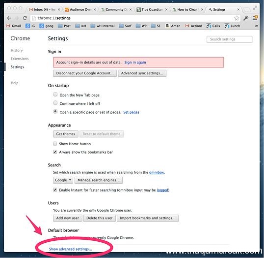The image size is (264, 258).
Task: Close the Tips Guardian tab
Action: [x=166, y=10]
